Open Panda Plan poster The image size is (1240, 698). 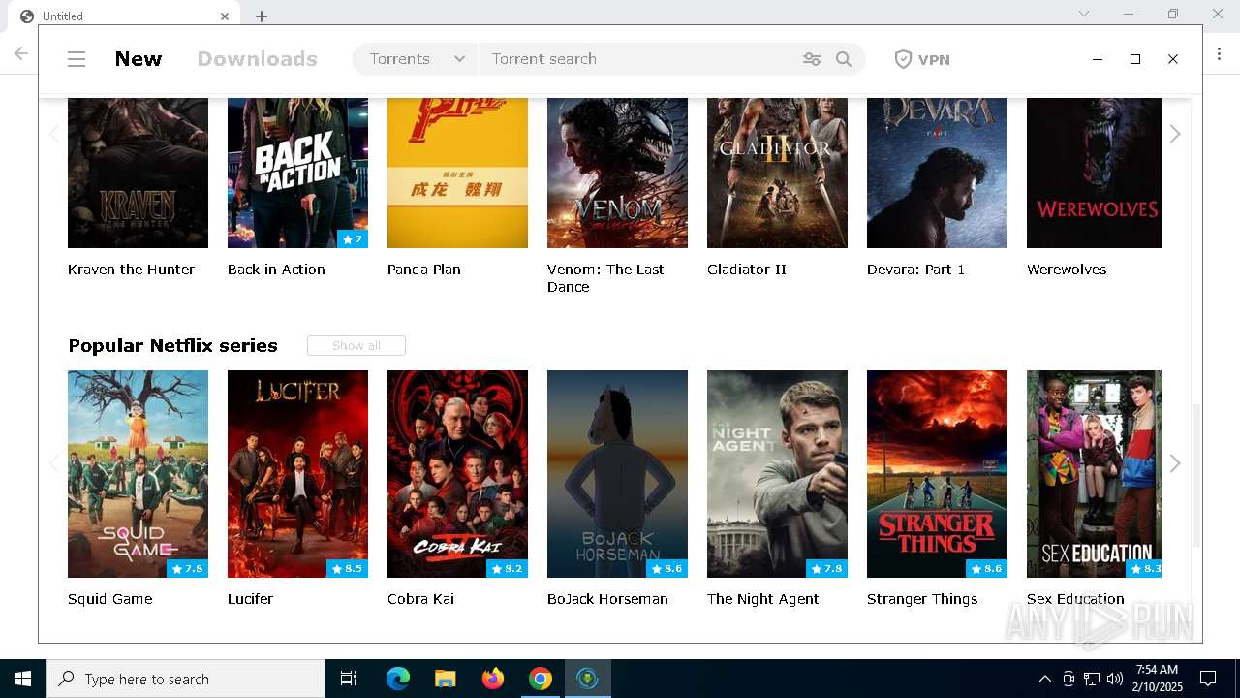click(457, 173)
